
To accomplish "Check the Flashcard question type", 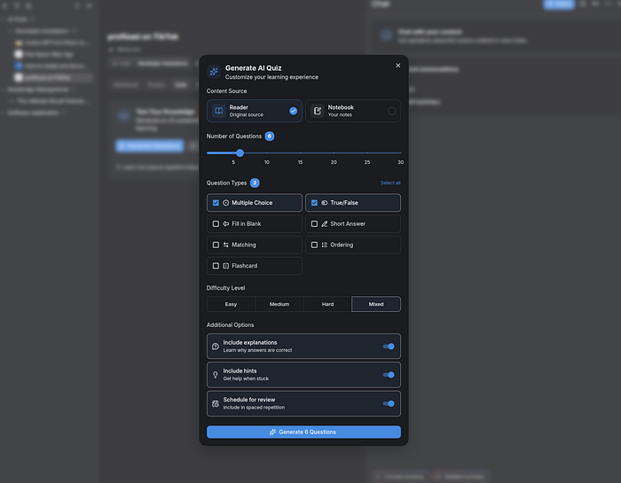I will point(216,266).
